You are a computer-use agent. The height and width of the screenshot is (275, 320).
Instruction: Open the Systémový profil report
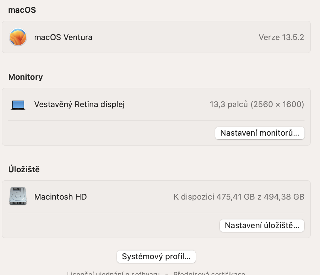[x=156, y=257]
